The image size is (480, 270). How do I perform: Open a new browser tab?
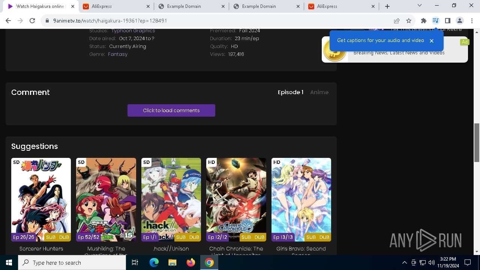click(x=387, y=6)
